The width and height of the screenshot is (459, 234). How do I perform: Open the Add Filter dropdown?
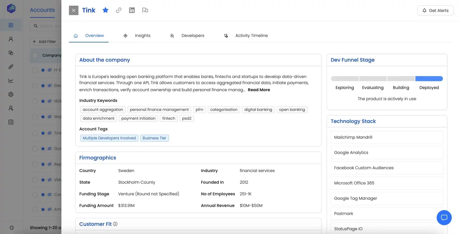(x=44, y=42)
